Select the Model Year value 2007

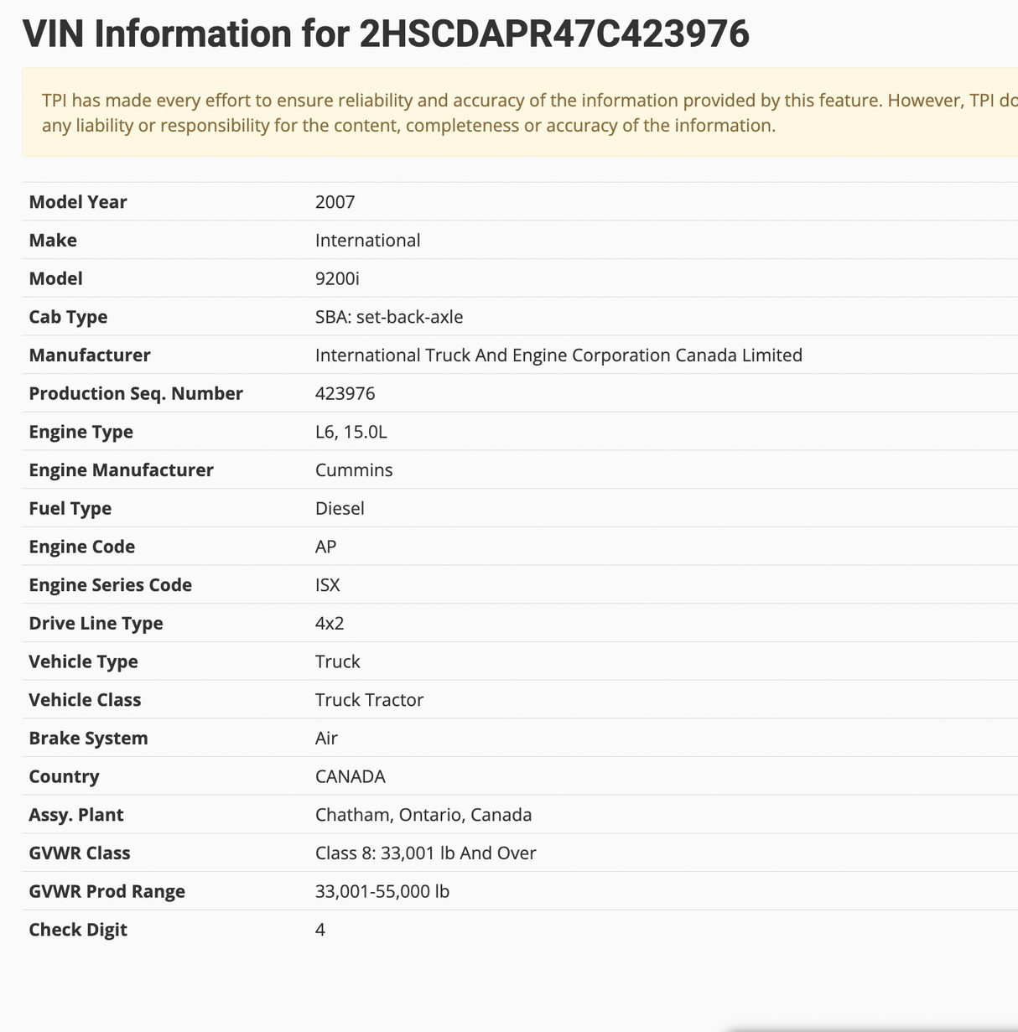click(335, 202)
